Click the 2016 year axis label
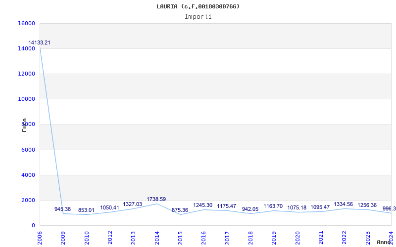Image resolution: width=396 pixels, height=247 pixels. tap(204, 238)
